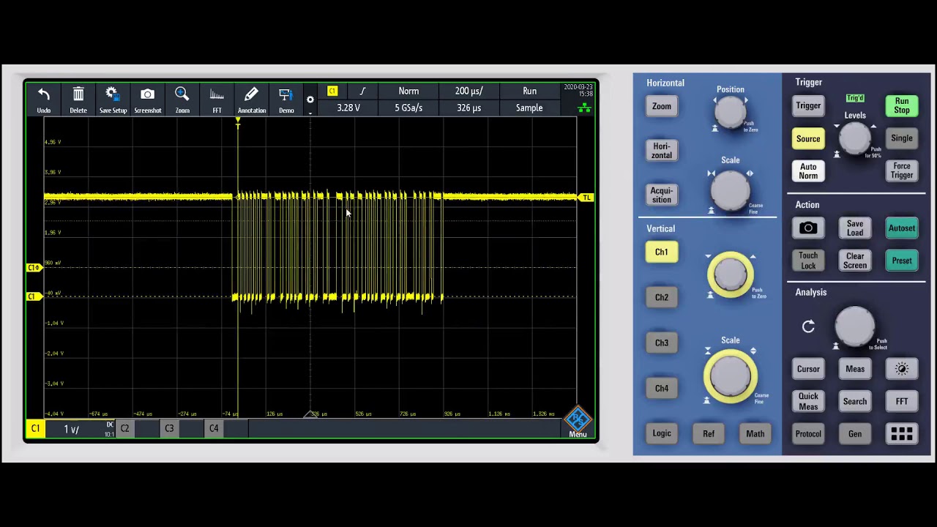Select the C4 channel tab
The width and height of the screenshot is (937, 527).
(214, 429)
